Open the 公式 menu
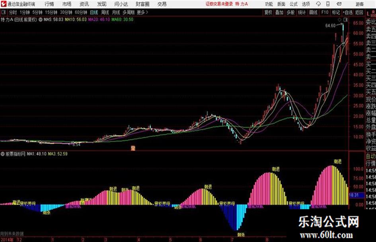Screen dimensions: 376x242 [x=294, y=4]
